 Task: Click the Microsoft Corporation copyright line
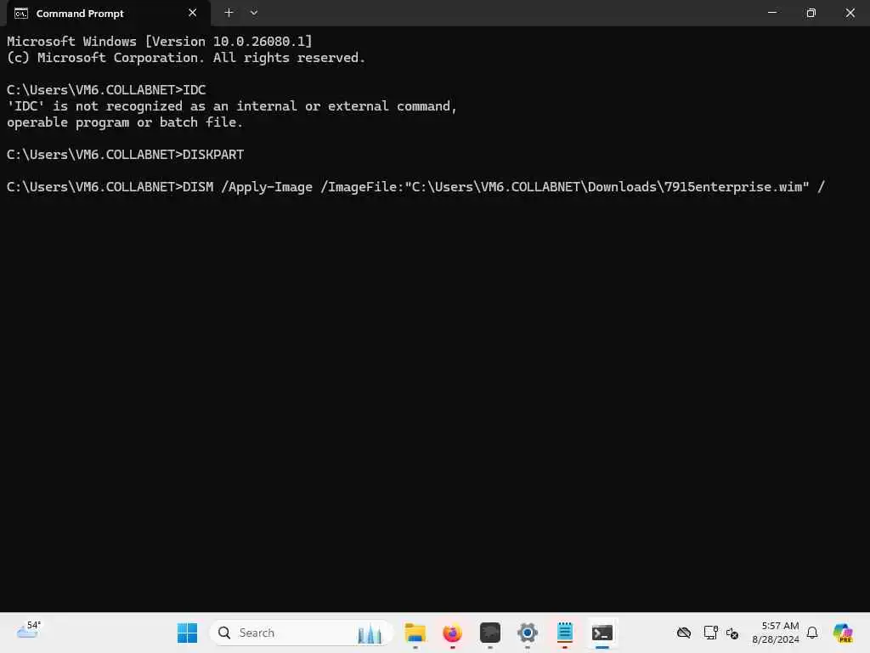click(186, 58)
